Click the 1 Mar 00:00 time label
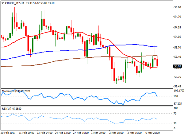 pyautogui.click(x=98, y=133)
